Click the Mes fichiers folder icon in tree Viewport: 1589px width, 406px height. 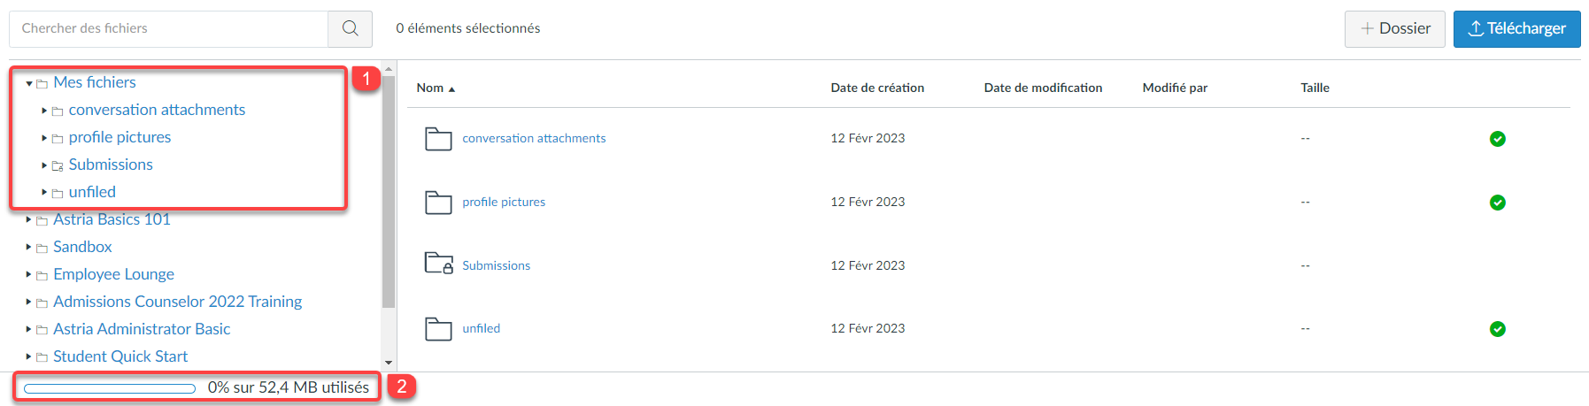pyautogui.click(x=42, y=84)
